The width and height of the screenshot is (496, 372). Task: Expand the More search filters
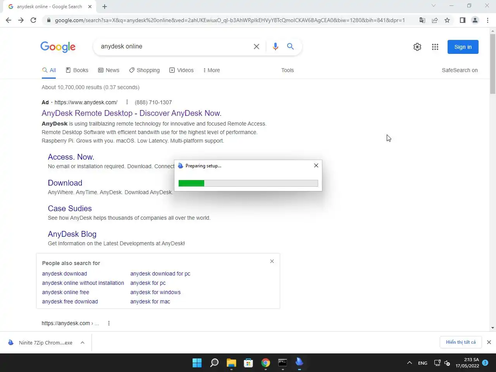(x=212, y=70)
